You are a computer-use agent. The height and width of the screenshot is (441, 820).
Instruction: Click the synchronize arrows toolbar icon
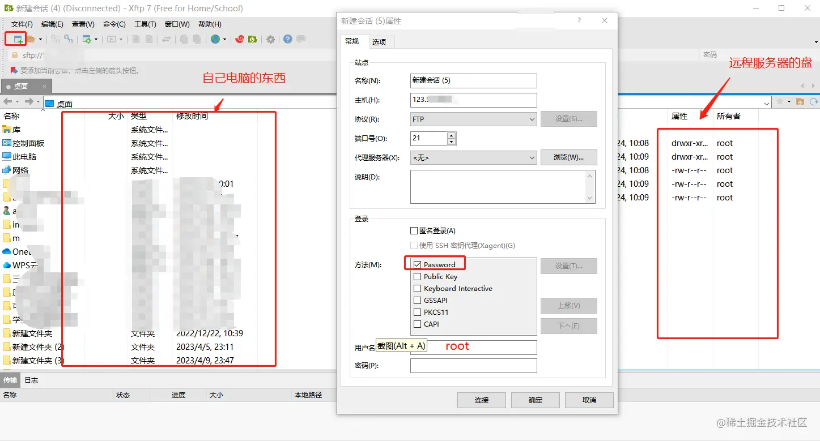[167, 39]
